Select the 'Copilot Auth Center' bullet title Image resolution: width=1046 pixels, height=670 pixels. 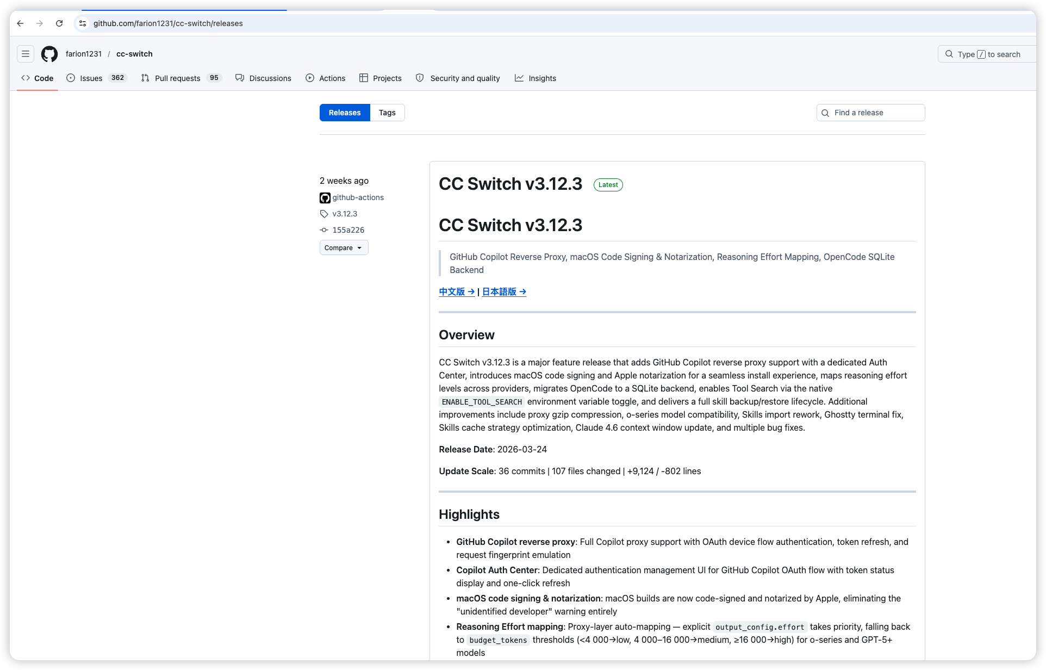coord(496,570)
